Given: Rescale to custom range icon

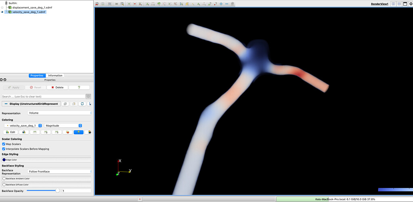Looking at the screenshot, I should 46,132.
